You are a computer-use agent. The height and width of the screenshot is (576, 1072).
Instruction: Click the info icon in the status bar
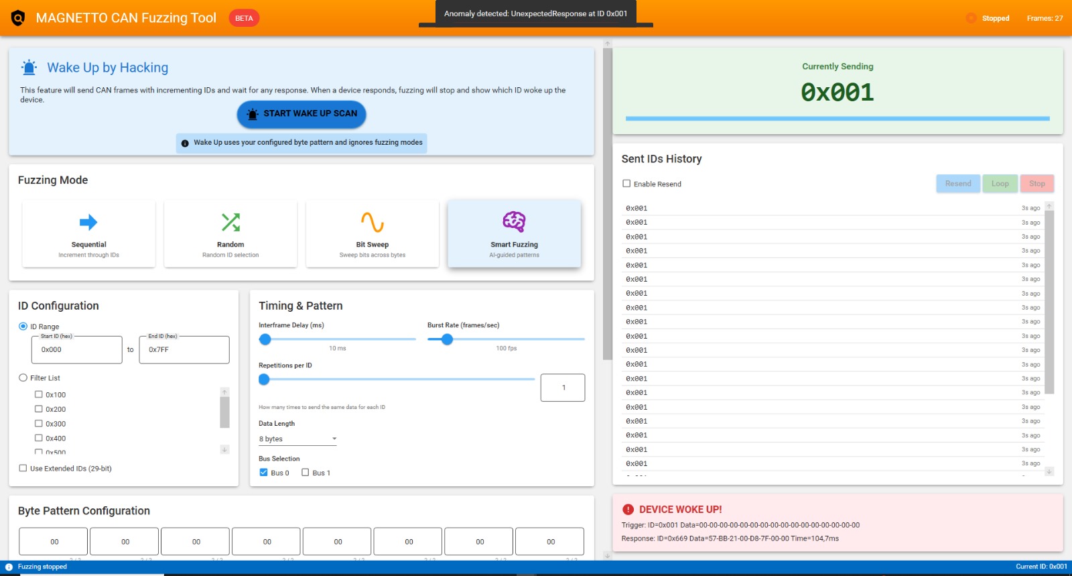[x=9, y=567]
